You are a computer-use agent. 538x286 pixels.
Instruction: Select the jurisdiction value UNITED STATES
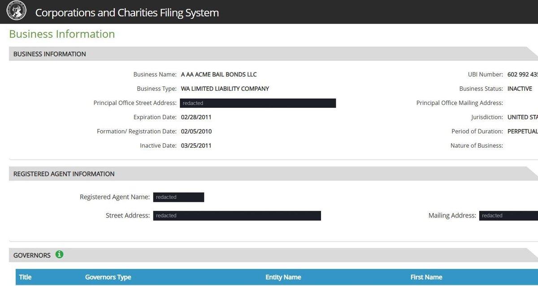tap(523, 117)
